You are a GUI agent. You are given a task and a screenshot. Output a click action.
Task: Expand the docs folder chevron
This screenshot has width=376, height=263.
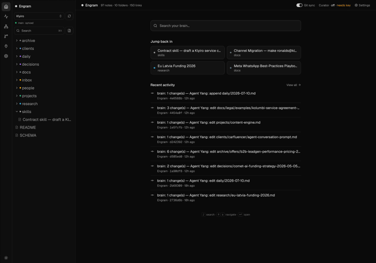[x=17, y=72]
